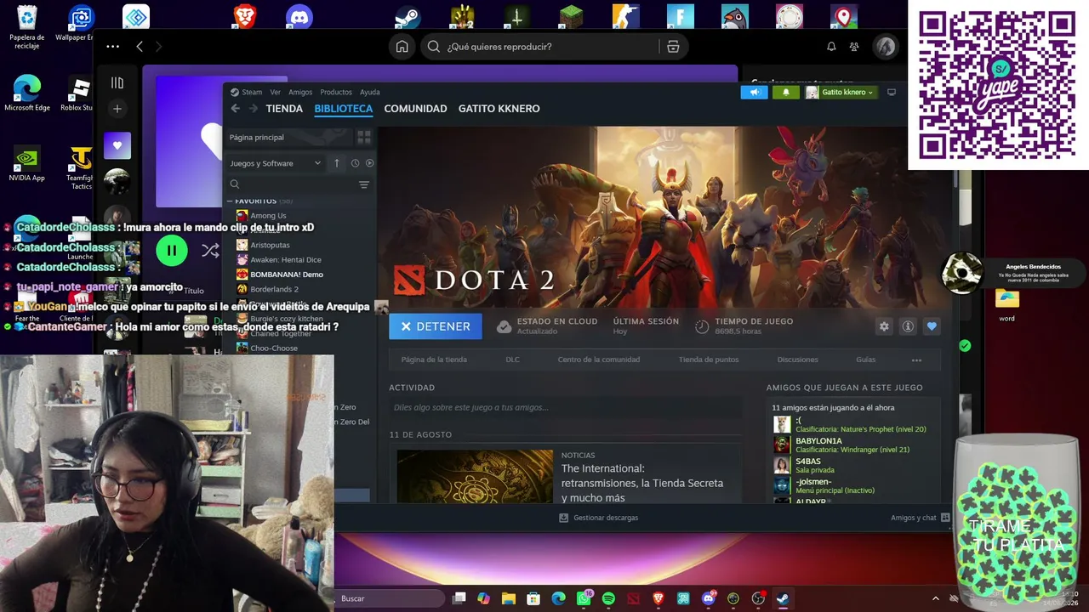
Task: Open Steam notifications bell
Action: (x=786, y=92)
